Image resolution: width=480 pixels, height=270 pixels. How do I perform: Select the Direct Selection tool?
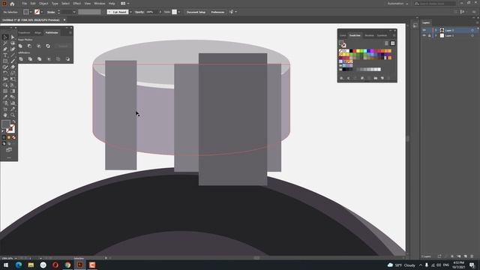13,37
